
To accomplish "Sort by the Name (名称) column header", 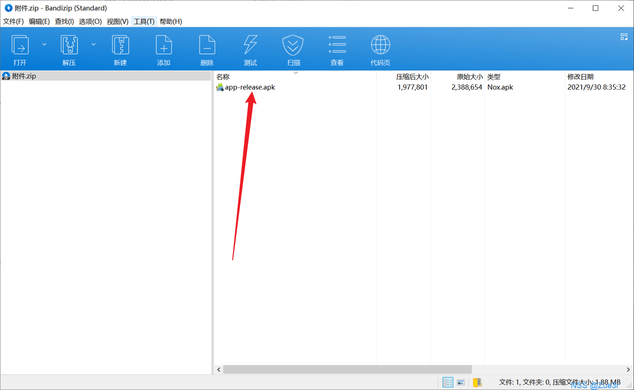I will [223, 77].
